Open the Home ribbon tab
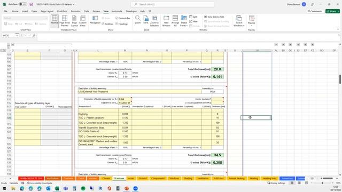Viewport: 342px width, 192px height. pos(15,11)
